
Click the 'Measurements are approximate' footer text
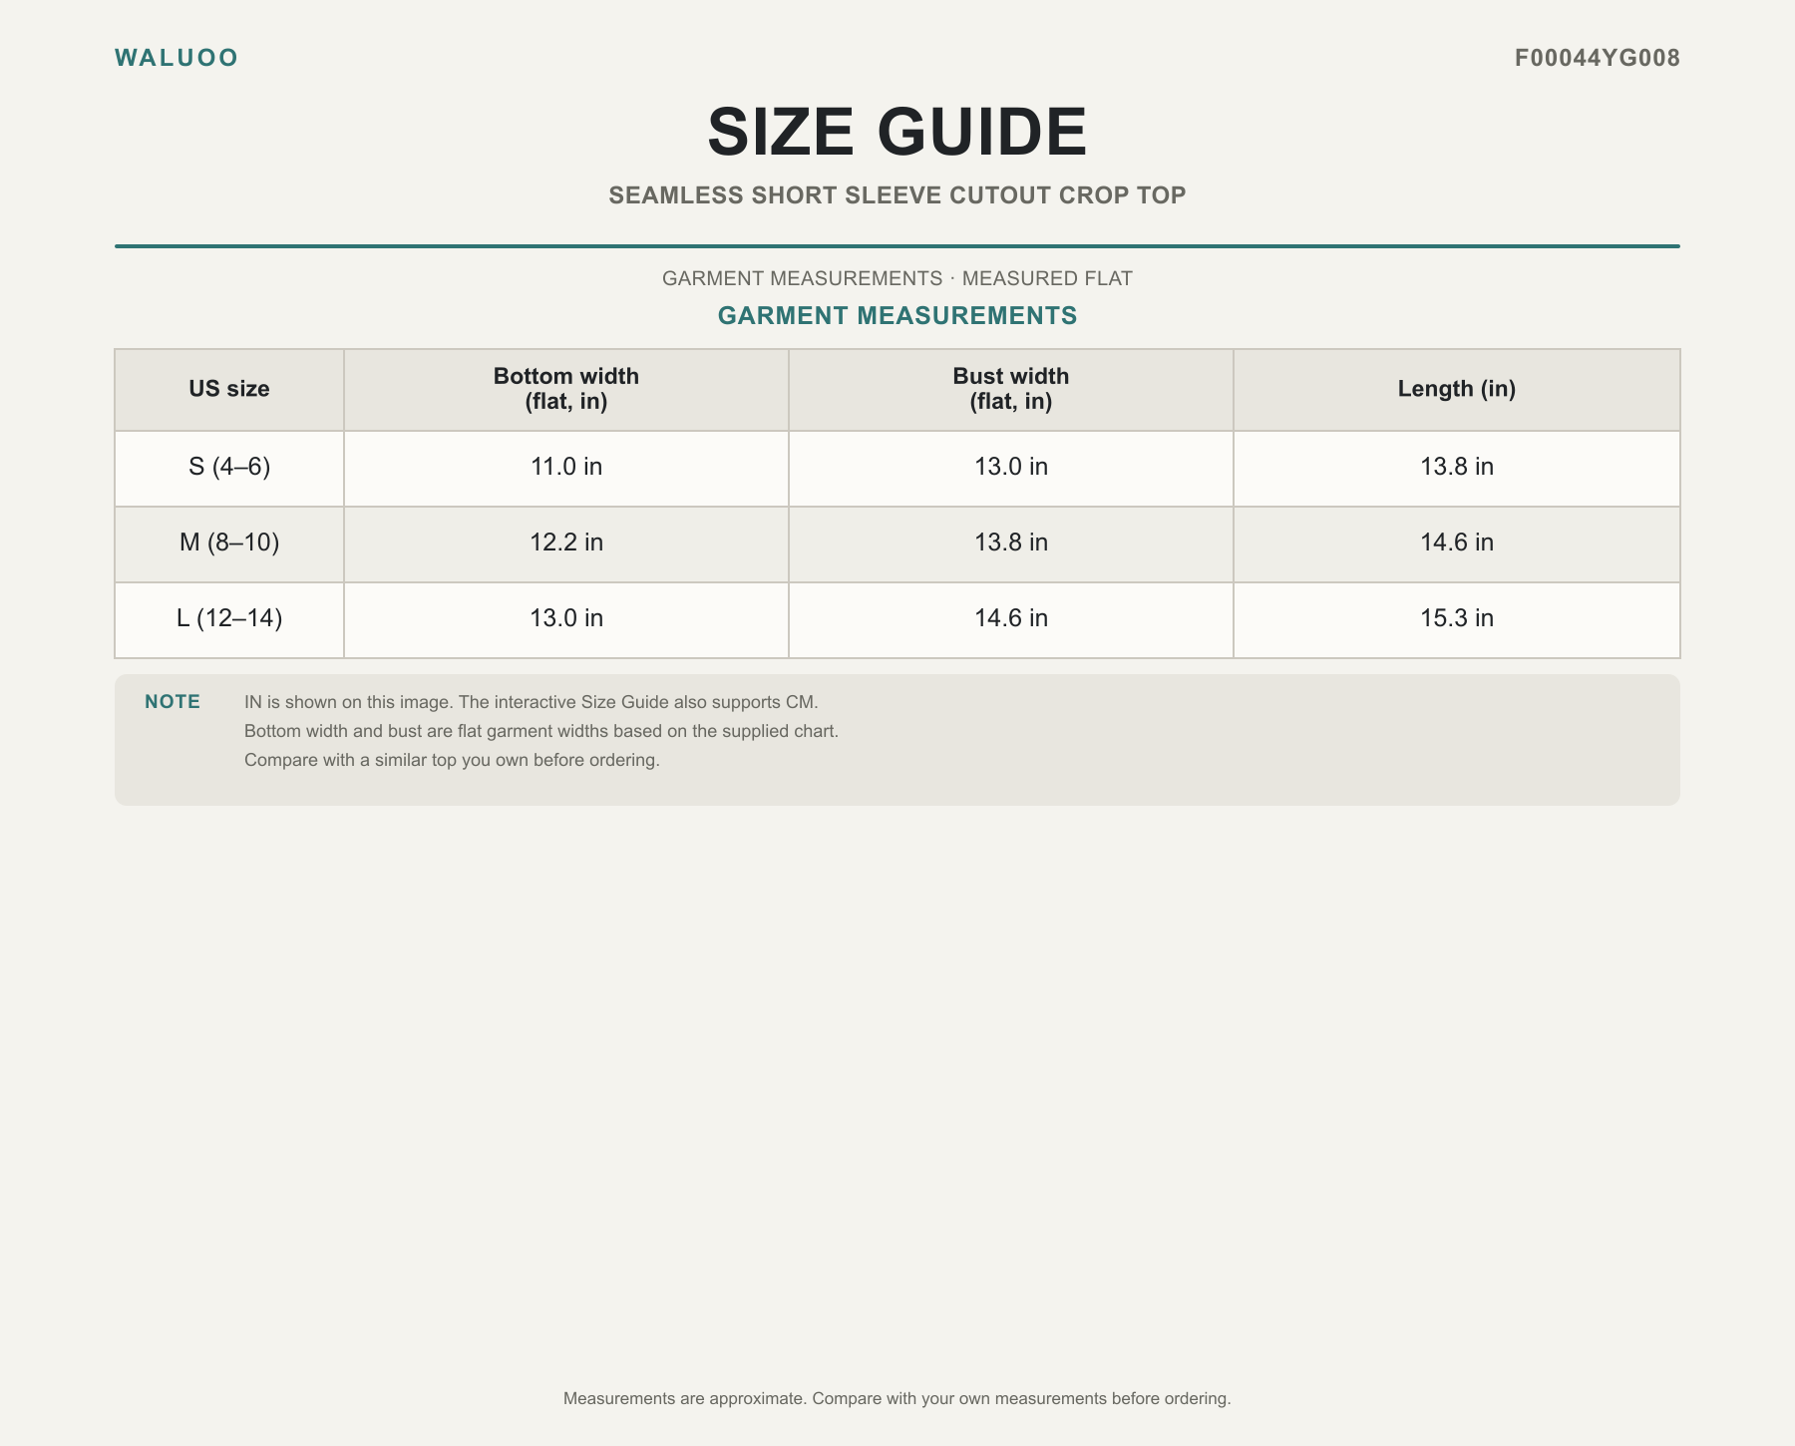coord(897,1399)
